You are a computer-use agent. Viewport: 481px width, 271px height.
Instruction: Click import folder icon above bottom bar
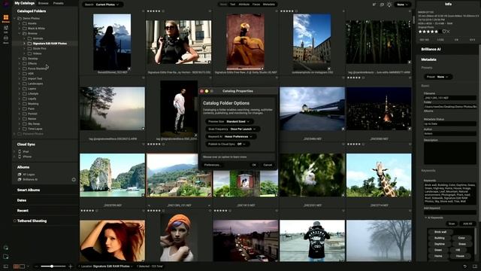[x=5, y=256]
